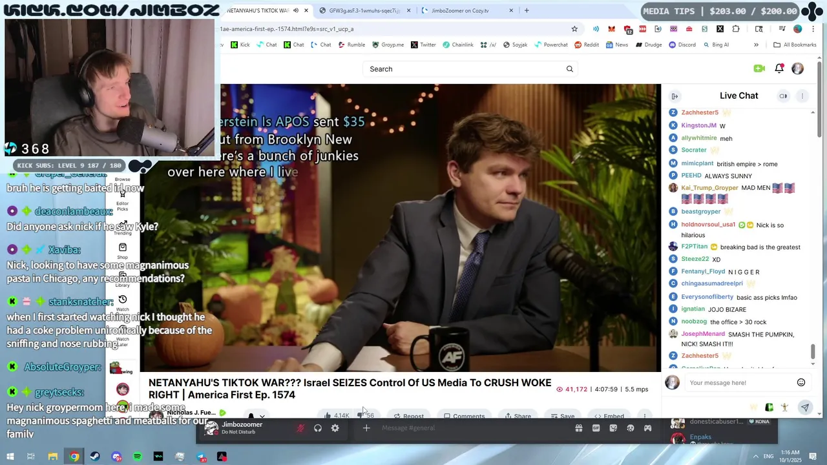Open Steam from the taskbar

tap(95, 457)
